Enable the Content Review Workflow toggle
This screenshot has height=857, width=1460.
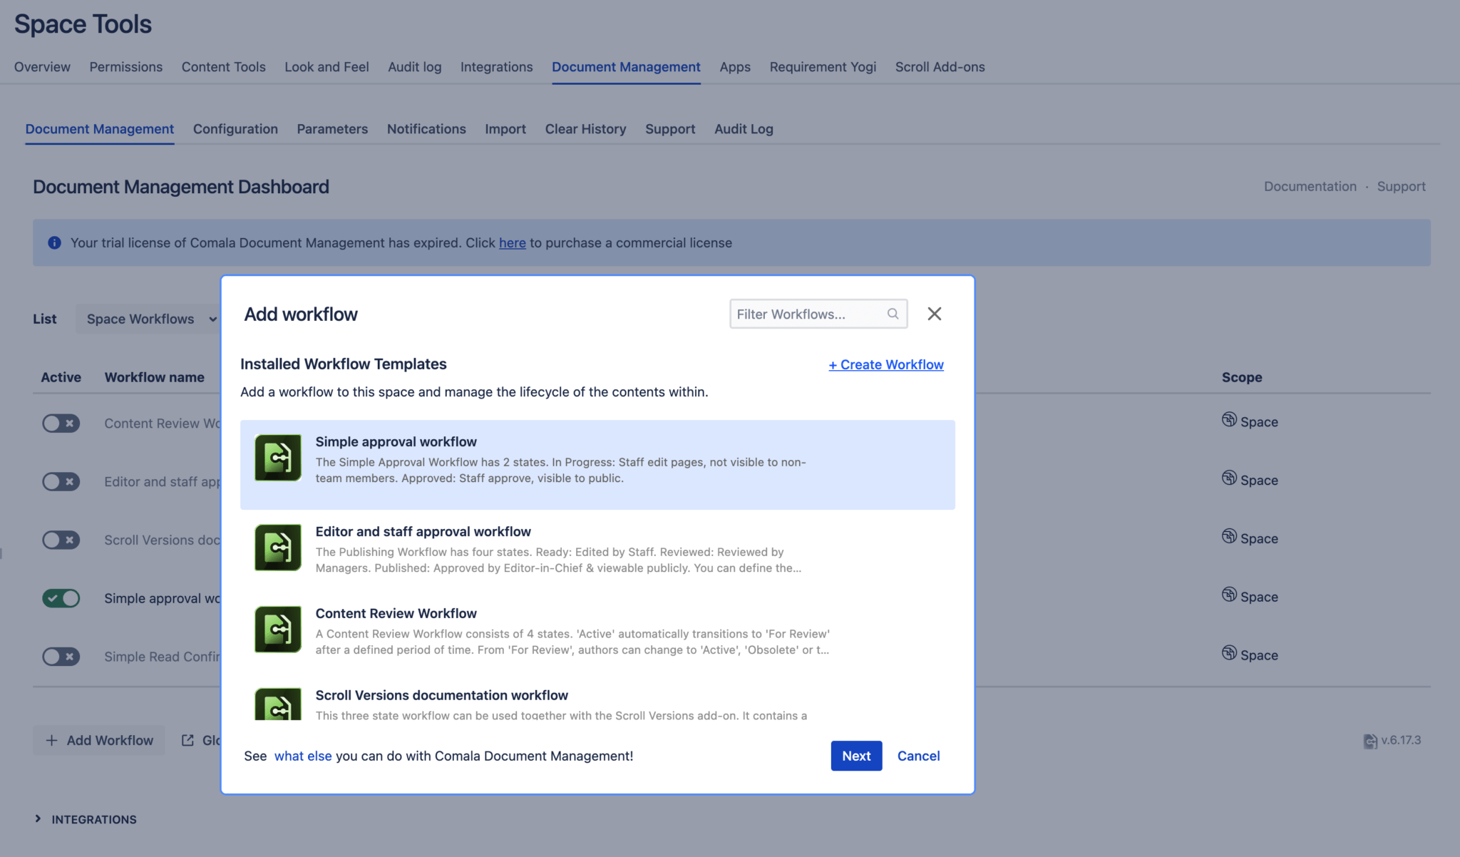[x=61, y=423]
